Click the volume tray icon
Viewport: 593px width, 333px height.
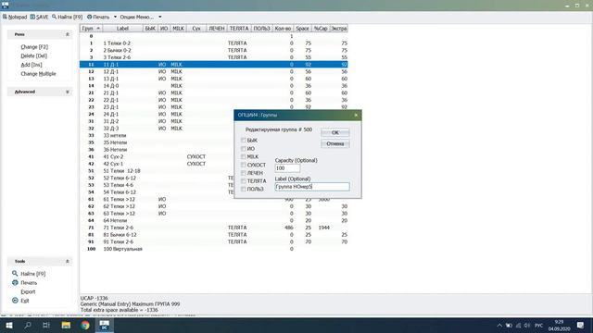[x=527, y=326]
